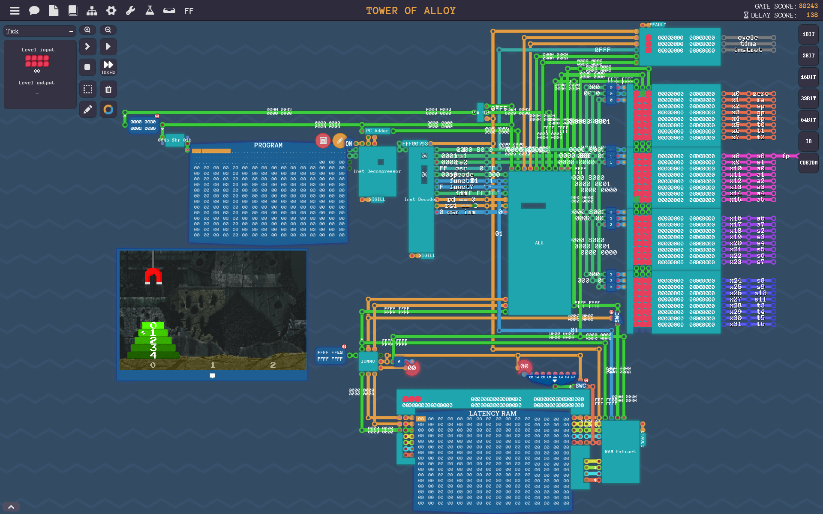Step forward one tick with chevron
Screen dimensions: 823x514
88,46
